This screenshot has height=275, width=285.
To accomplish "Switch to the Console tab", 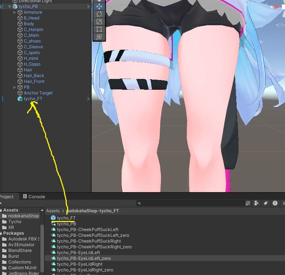I will pyautogui.click(x=34, y=196).
